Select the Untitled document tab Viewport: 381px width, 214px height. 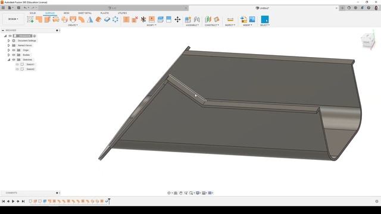click(x=264, y=8)
